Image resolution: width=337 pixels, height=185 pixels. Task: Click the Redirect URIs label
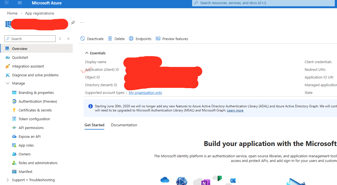315,70
